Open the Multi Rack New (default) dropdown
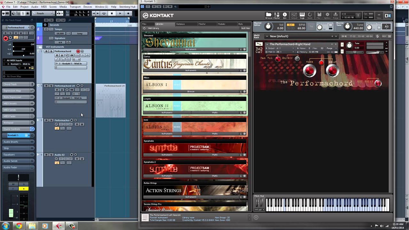Image resolution: width=409 pixels, height=230 pixels. [267, 36]
